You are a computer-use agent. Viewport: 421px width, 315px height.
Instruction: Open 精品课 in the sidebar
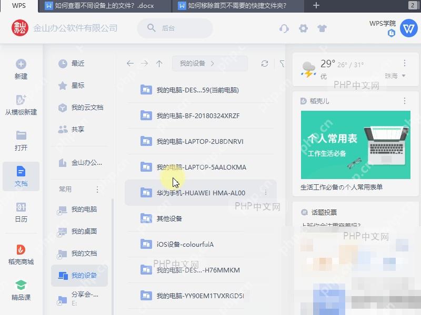pyautogui.click(x=21, y=290)
